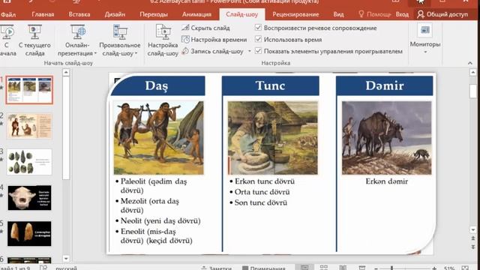Open Set Up Slide Show dialog
Screen dimensions: 480x270
163,40
